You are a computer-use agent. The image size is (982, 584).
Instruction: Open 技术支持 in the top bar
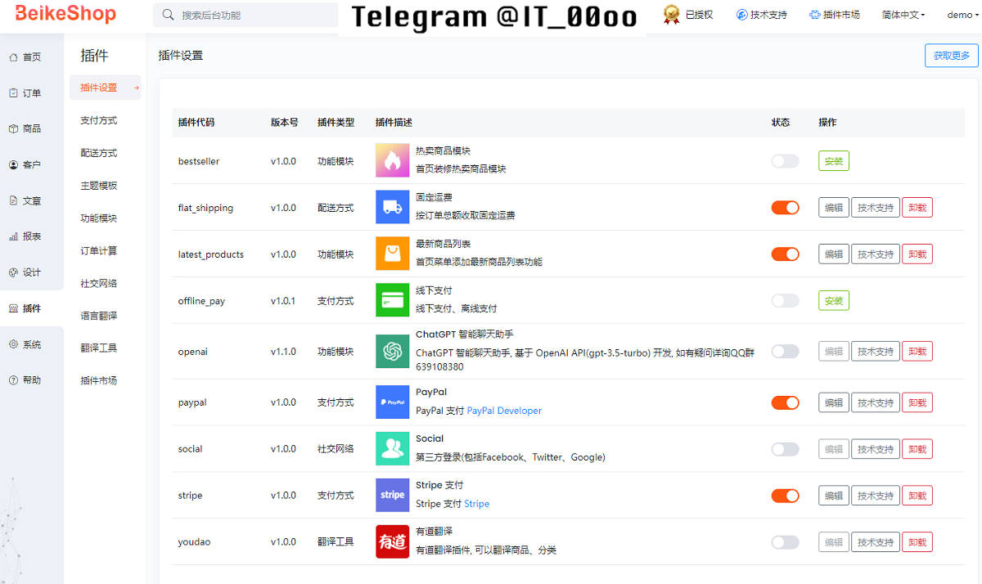click(x=761, y=15)
